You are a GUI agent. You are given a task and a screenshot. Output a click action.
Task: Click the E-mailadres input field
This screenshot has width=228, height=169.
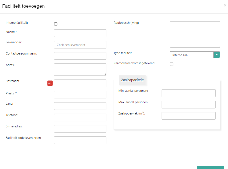tap(80, 129)
